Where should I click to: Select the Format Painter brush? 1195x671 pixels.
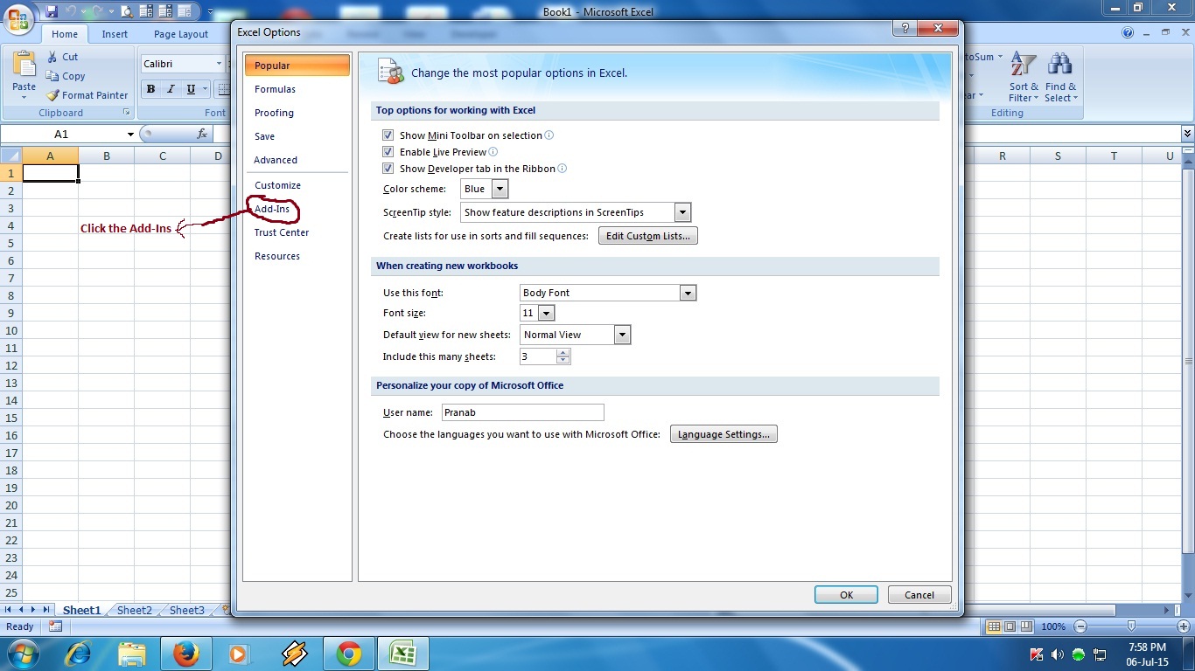[x=52, y=95]
